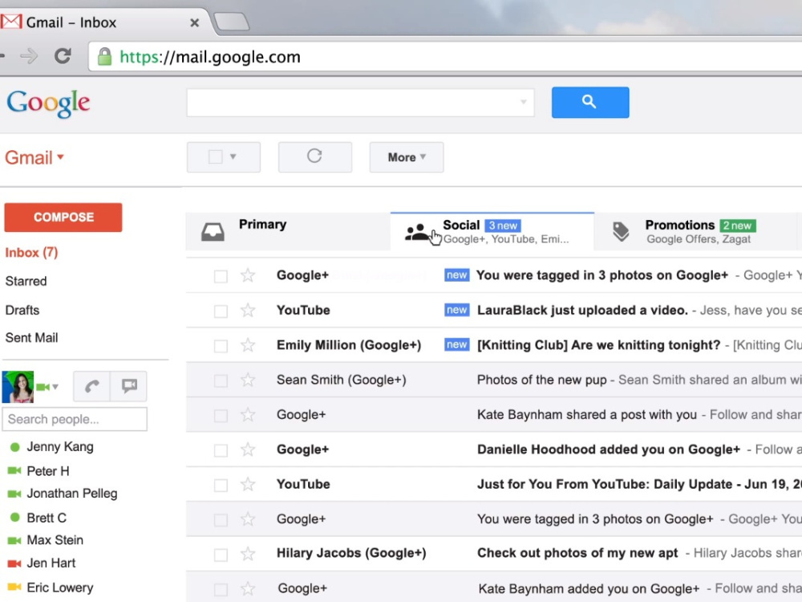Tick the checkbox for first Google+ email

pos(221,276)
